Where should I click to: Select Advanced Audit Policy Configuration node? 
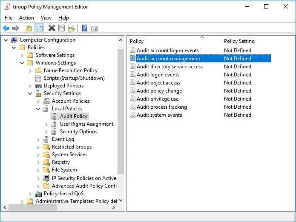pos(84,186)
